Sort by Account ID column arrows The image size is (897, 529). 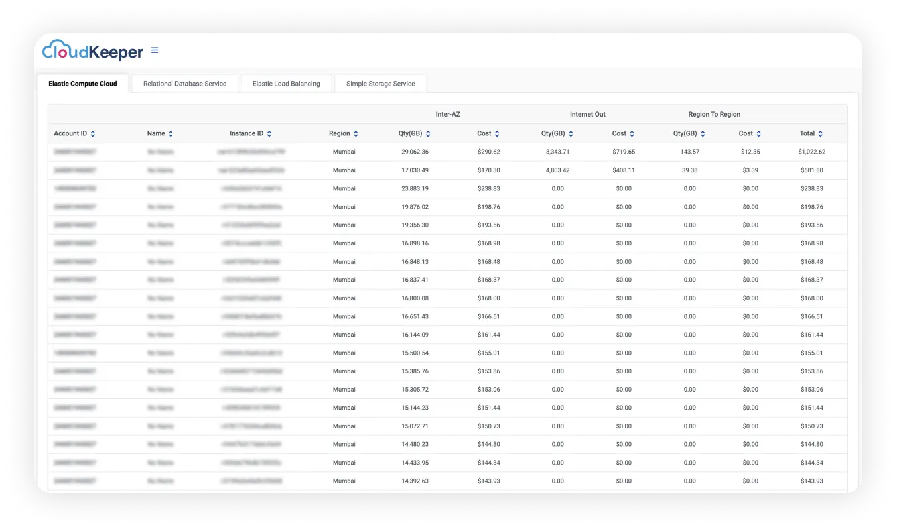93,134
